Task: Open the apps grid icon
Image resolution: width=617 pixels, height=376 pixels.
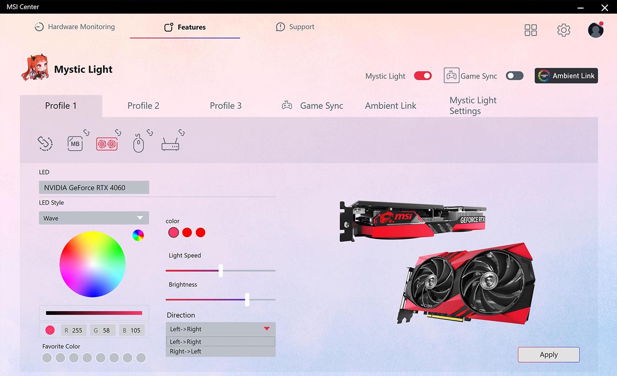Action: (x=530, y=30)
